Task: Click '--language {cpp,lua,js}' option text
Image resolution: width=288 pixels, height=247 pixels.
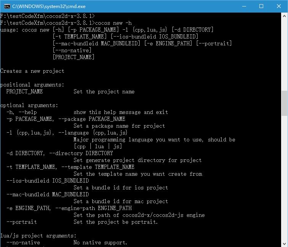Action: [x=93, y=133]
